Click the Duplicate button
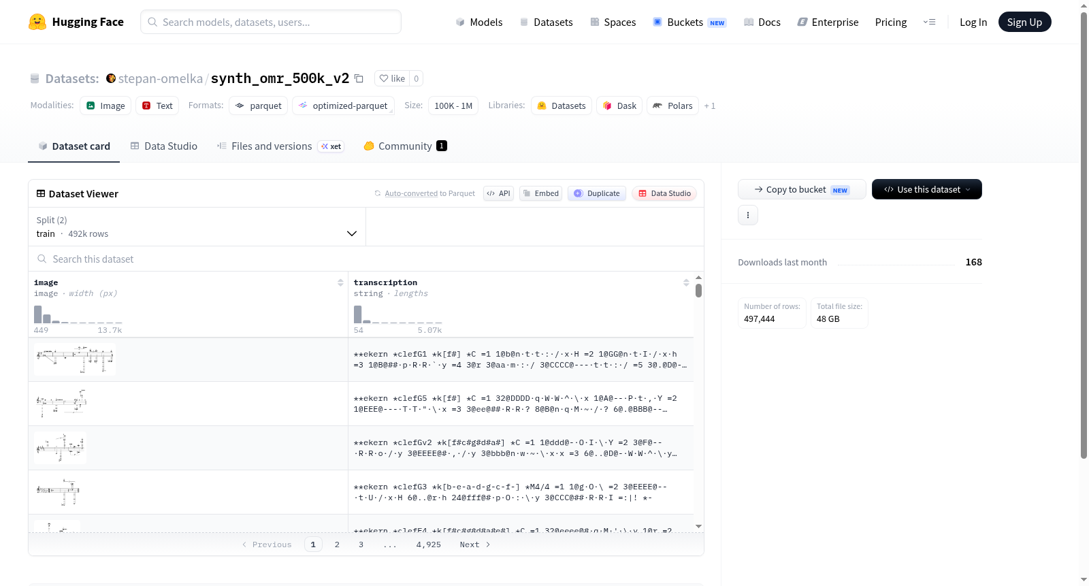Image resolution: width=1089 pixels, height=586 pixels. [597, 193]
